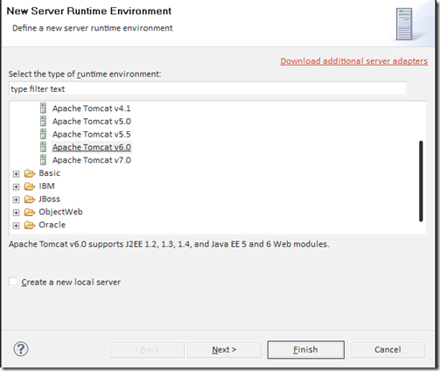Expand the JBoss category node
Viewport: 440px width, 371px height.
click(x=16, y=199)
